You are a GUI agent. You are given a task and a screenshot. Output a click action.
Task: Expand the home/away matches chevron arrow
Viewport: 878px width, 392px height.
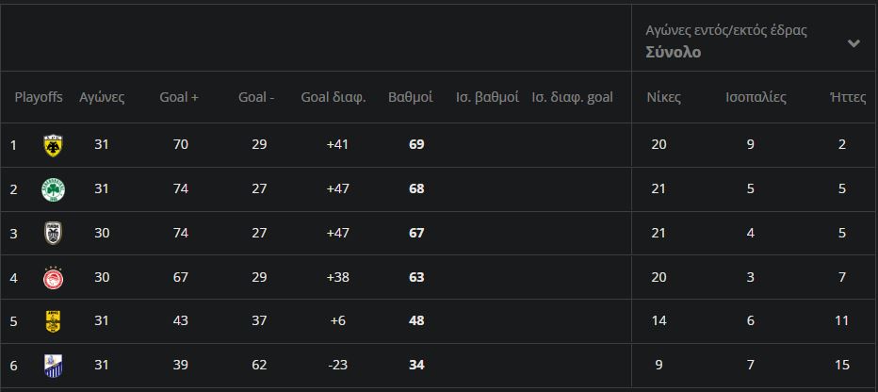(854, 42)
